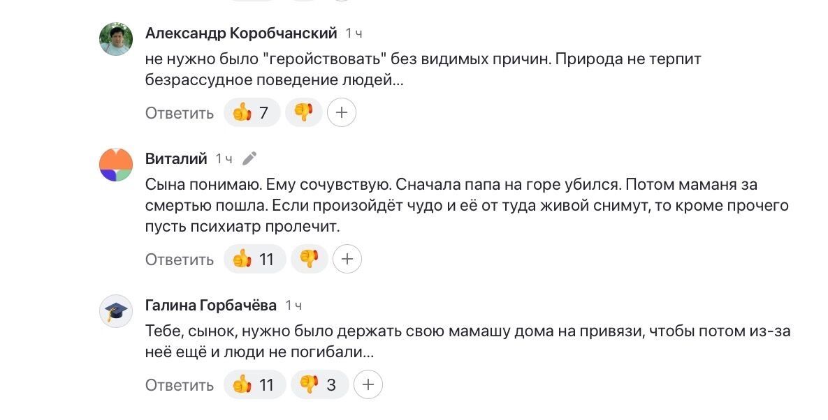Add reaction to Галина Горбачёва's comment
Screen dimensions: 828x420
(368, 384)
